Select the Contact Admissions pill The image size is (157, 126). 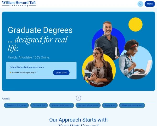62,105
